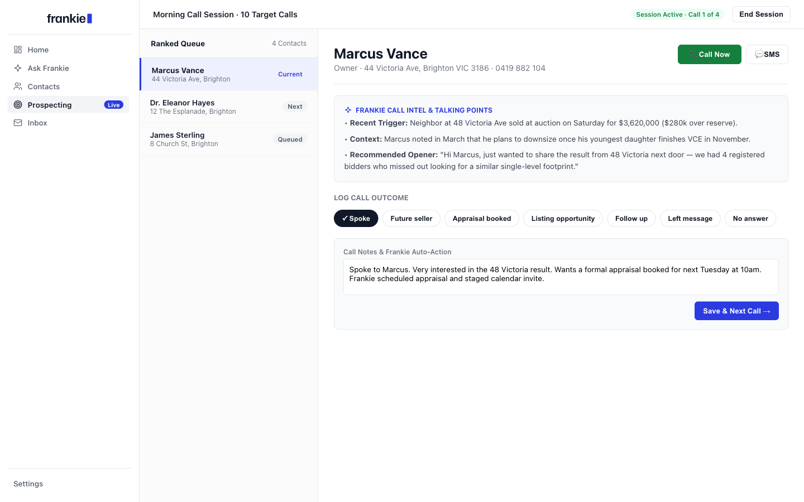Click the Prospecting target icon

18,105
